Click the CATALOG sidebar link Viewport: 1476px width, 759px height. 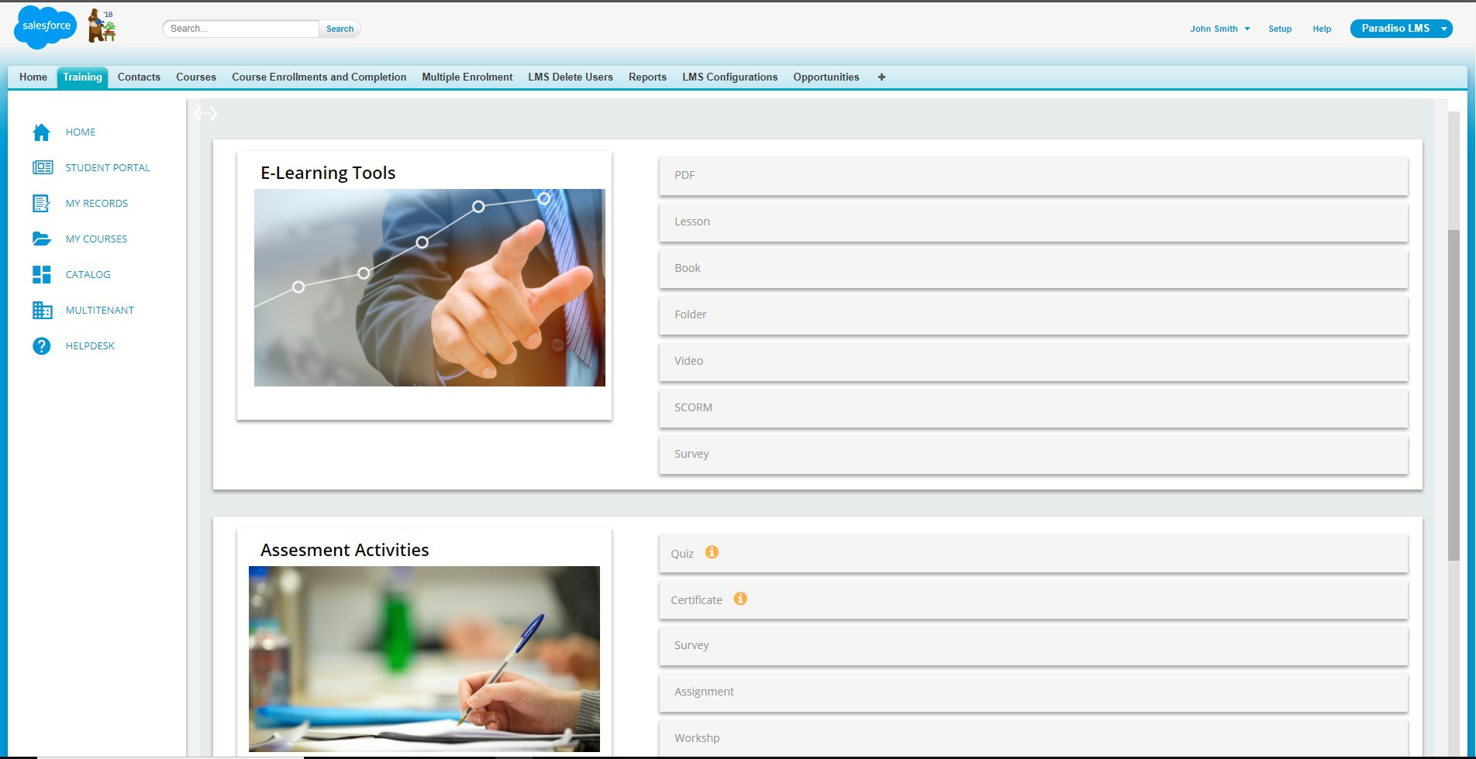[x=88, y=274]
